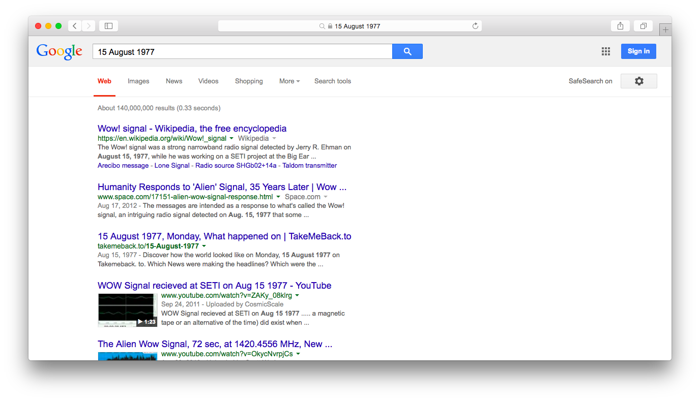Image resolution: width=700 pixels, height=401 pixels.
Task: Open partially visible second video thumbnail
Action: point(127,356)
